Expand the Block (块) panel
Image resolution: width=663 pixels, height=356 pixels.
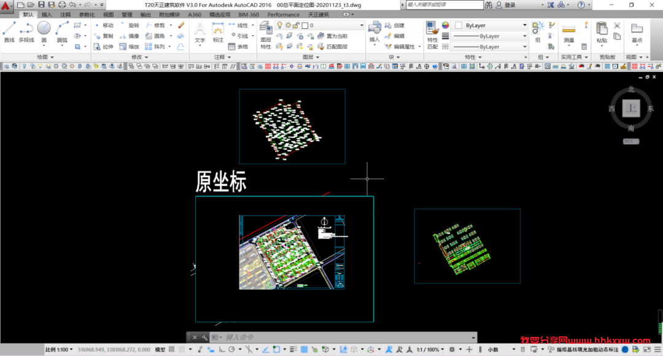(394, 56)
